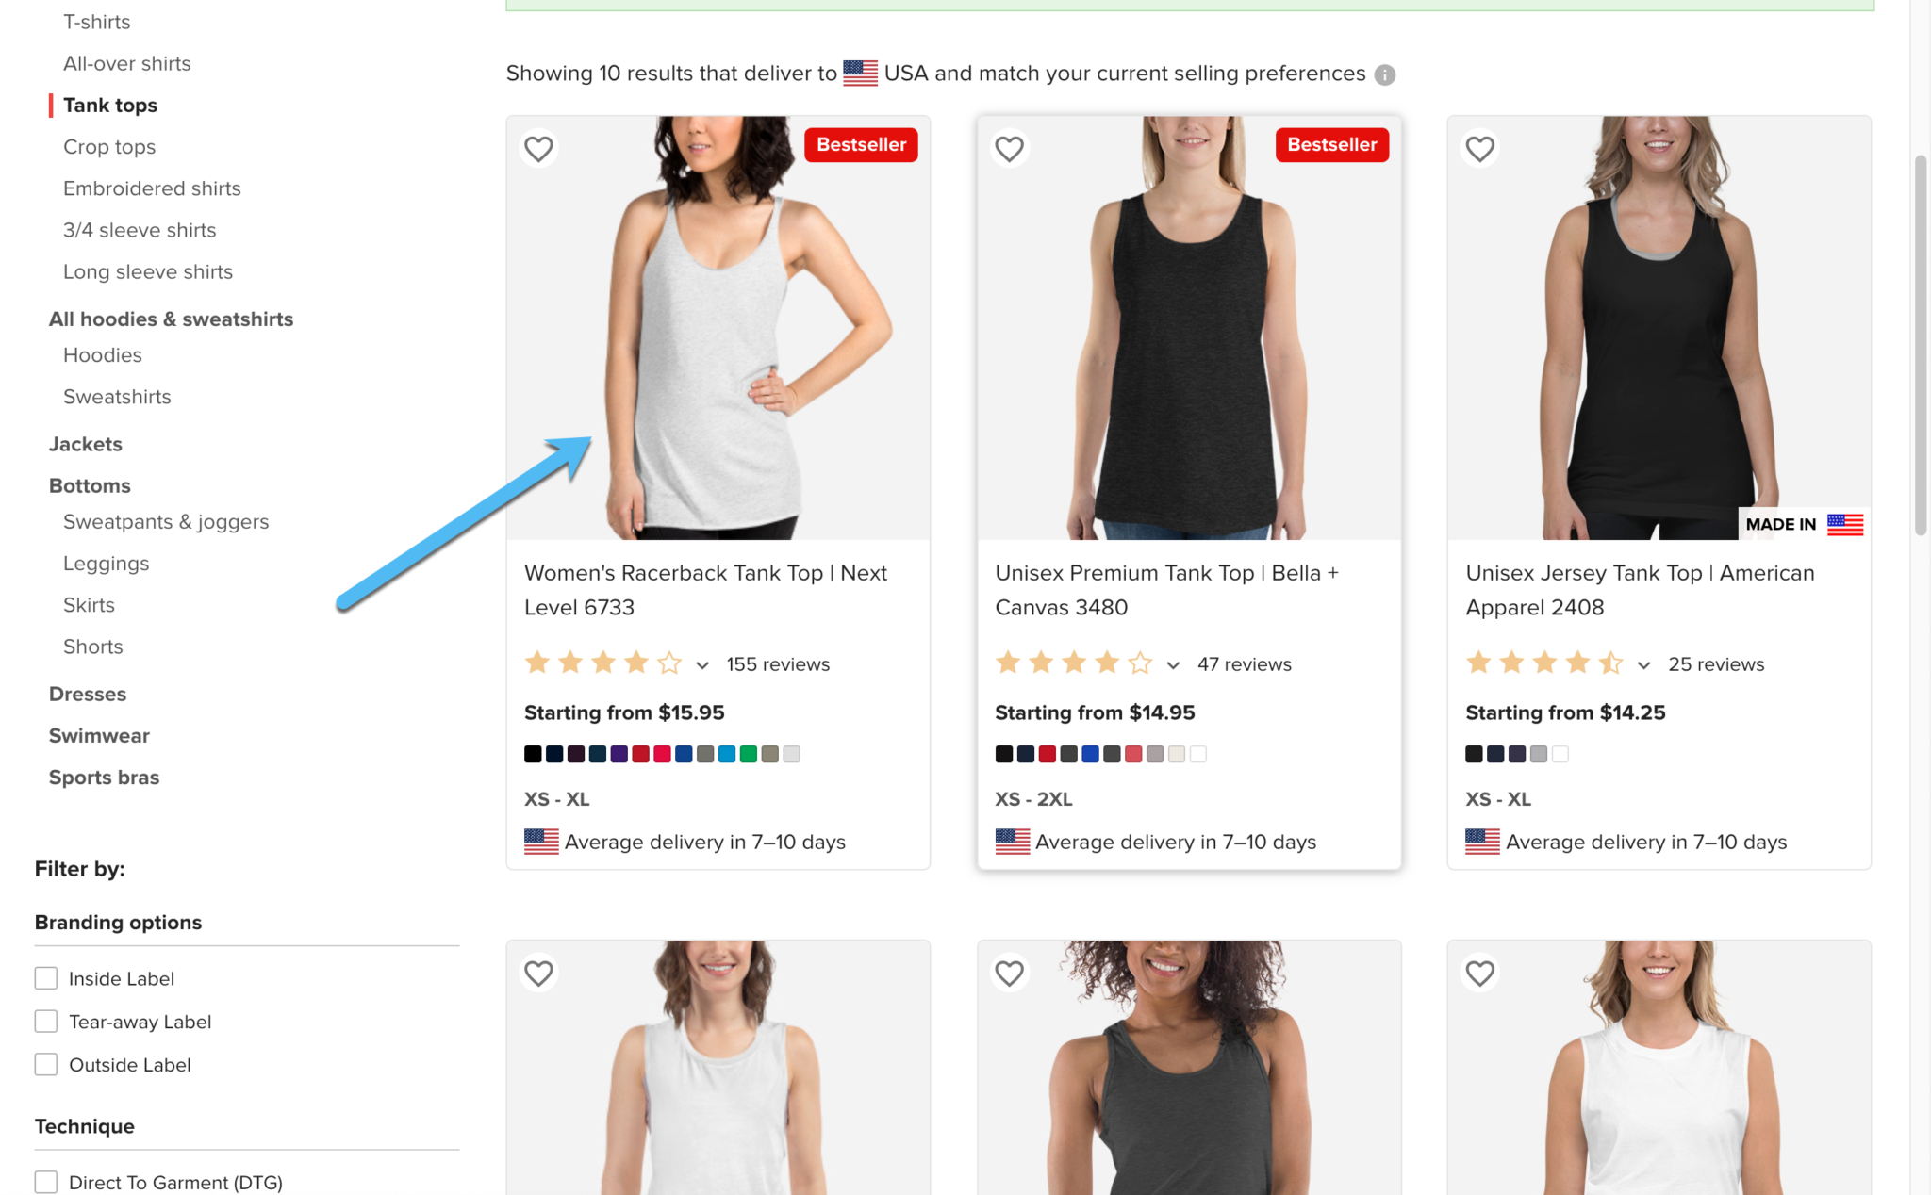1931x1195 pixels.
Task: Enable the Inside Label filter
Action: point(46,977)
